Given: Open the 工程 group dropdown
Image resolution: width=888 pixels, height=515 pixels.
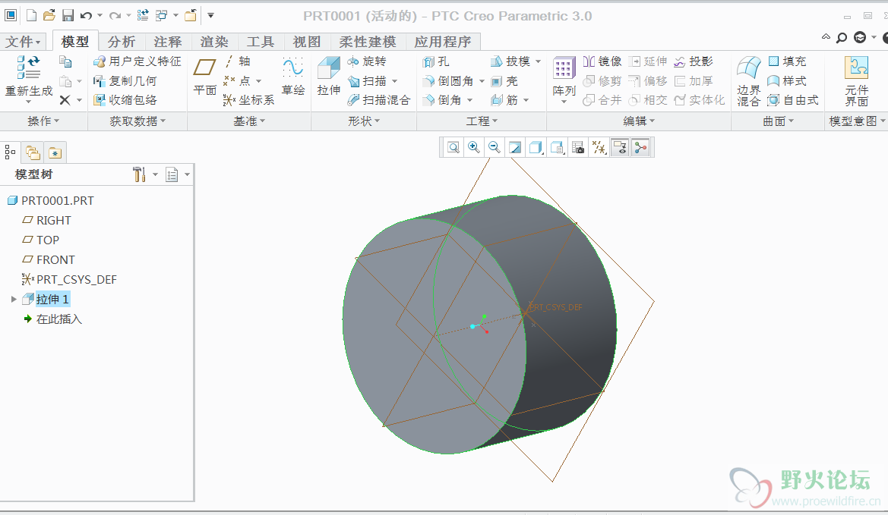Looking at the screenshot, I should tap(482, 121).
